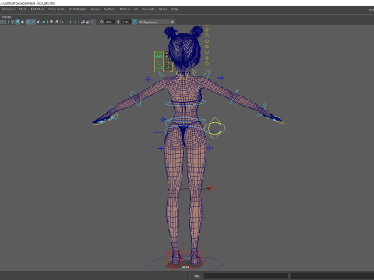This screenshot has height=280, width=374.
Task: Click X-ray active components icon
Action: click(88, 22)
